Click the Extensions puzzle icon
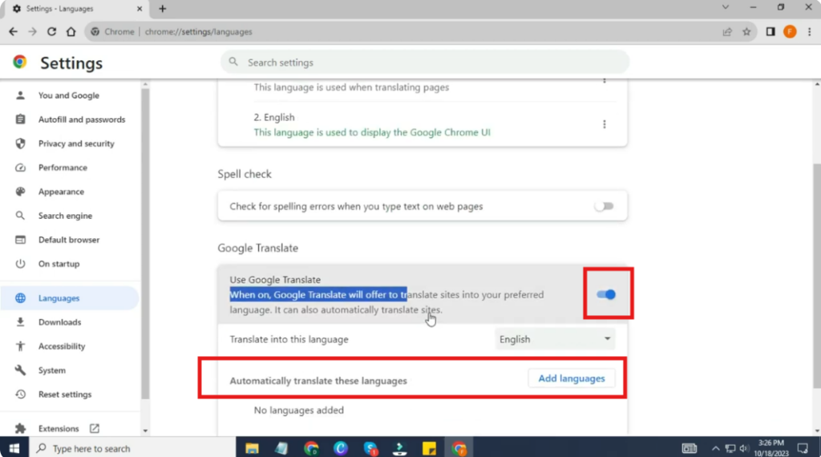821x457 pixels. pyautogui.click(x=20, y=428)
